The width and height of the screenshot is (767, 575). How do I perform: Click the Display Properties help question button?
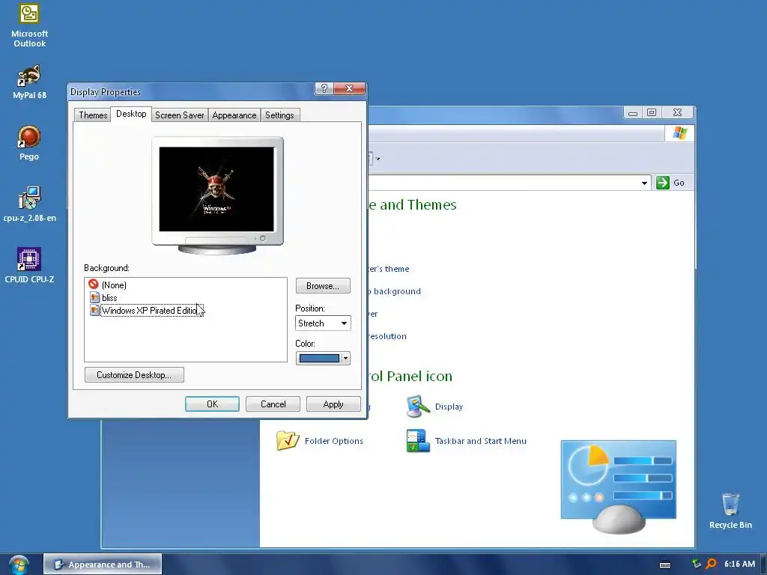324,88
